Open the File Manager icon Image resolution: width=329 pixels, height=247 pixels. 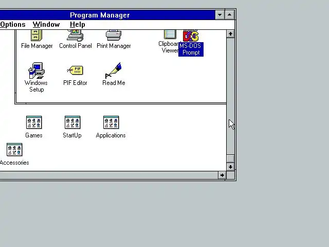coord(36,36)
